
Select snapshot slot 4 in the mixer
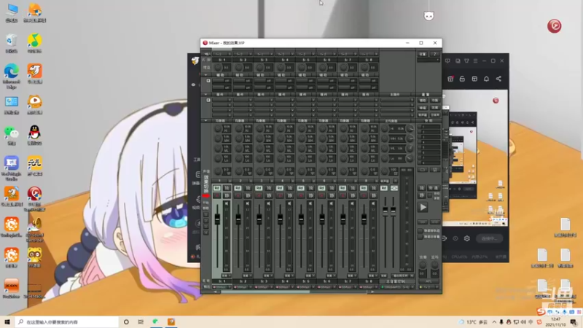click(x=429, y=142)
